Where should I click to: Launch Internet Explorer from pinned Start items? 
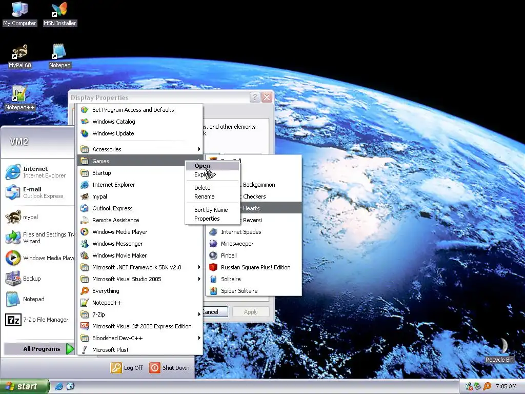click(38, 172)
